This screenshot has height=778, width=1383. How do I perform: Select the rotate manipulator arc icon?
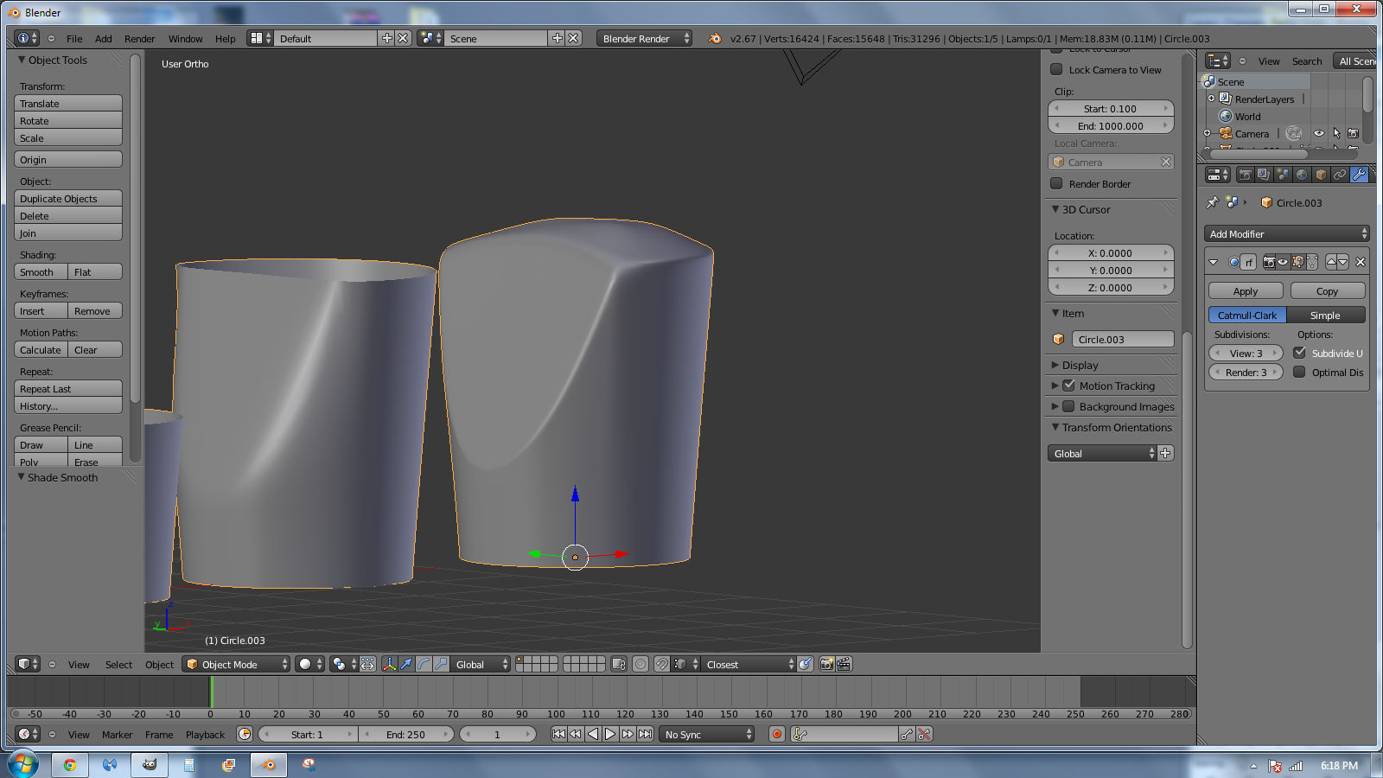coord(424,664)
